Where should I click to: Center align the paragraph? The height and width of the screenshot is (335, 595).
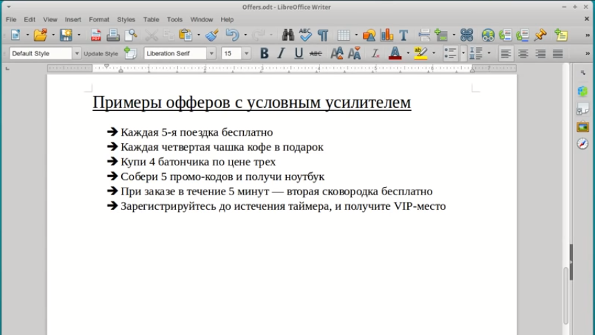click(x=524, y=53)
